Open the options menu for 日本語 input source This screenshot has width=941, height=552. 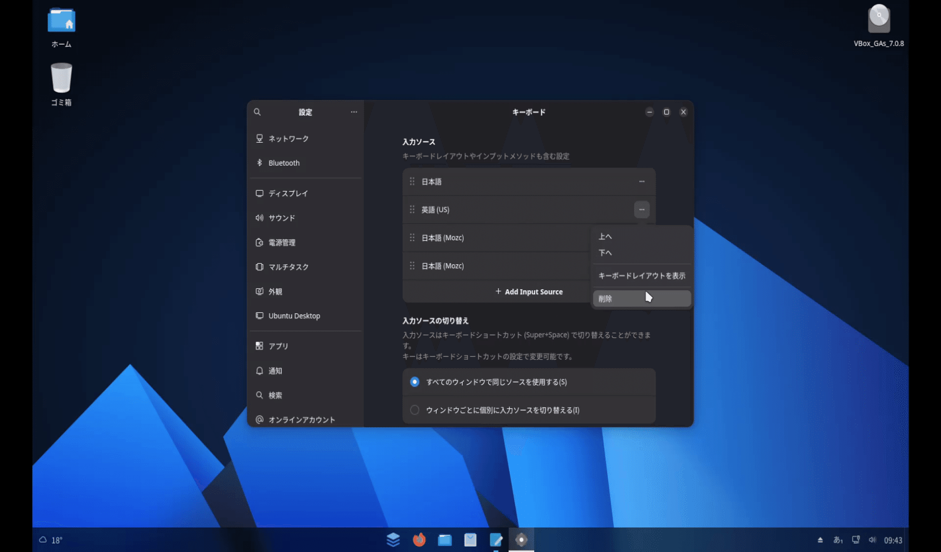coord(642,181)
